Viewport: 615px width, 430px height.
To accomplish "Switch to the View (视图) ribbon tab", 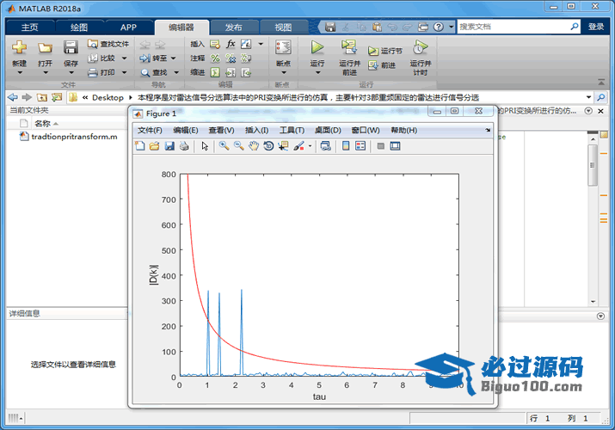I will click(x=283, y=27).
